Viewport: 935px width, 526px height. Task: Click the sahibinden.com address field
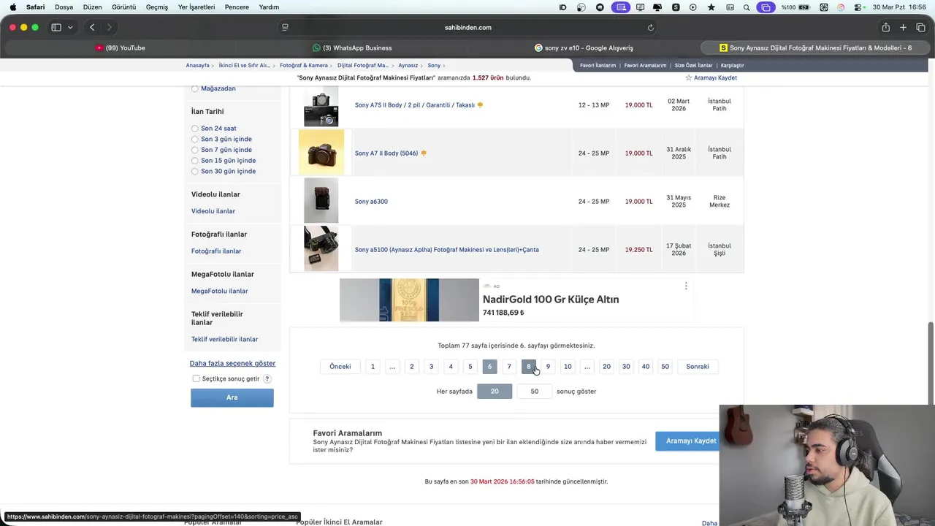pos(467,28)
